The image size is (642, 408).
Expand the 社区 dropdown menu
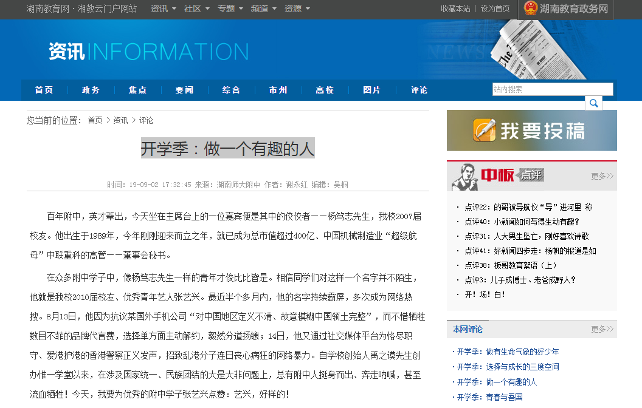coord(196,8)
